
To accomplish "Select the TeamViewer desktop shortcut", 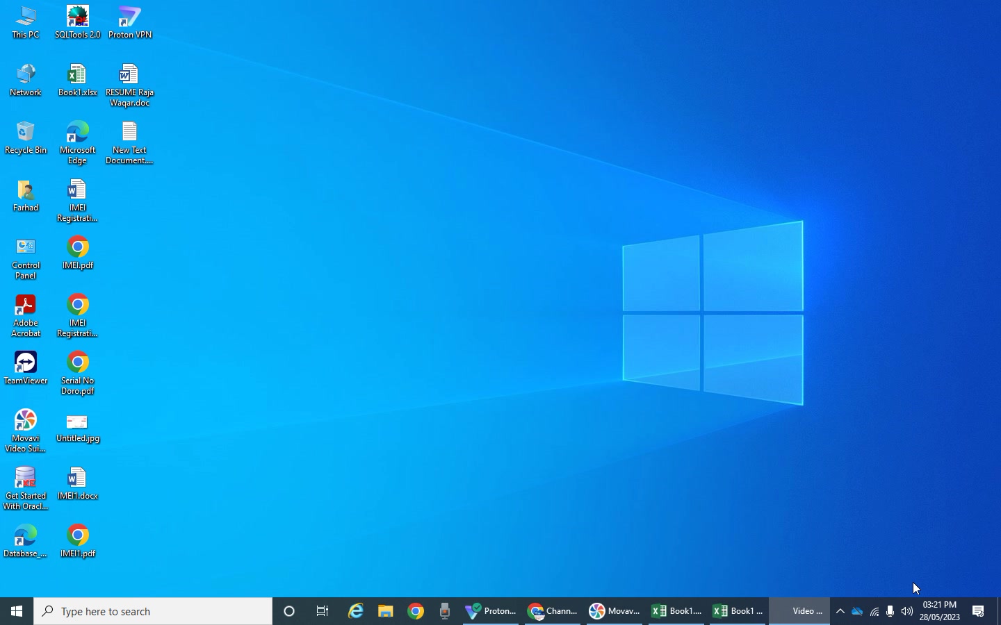I will click(x=26, y=369).
